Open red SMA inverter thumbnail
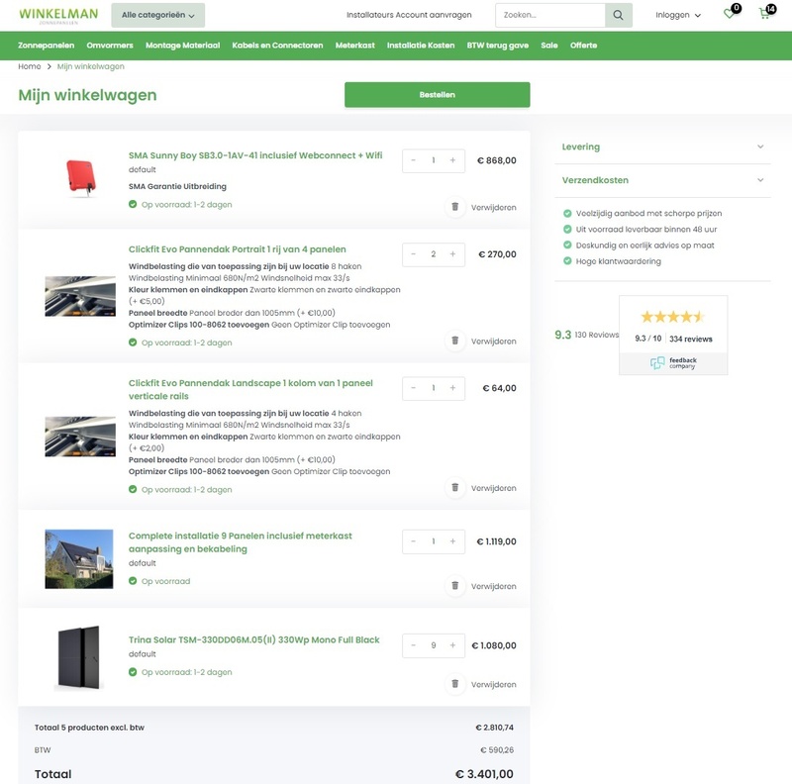This screenshot has height=784, width=792. (x=81, y=177)
